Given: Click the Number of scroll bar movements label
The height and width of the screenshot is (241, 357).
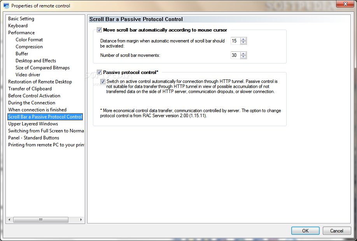Looking at the screenshot, I should click(130, 55).
